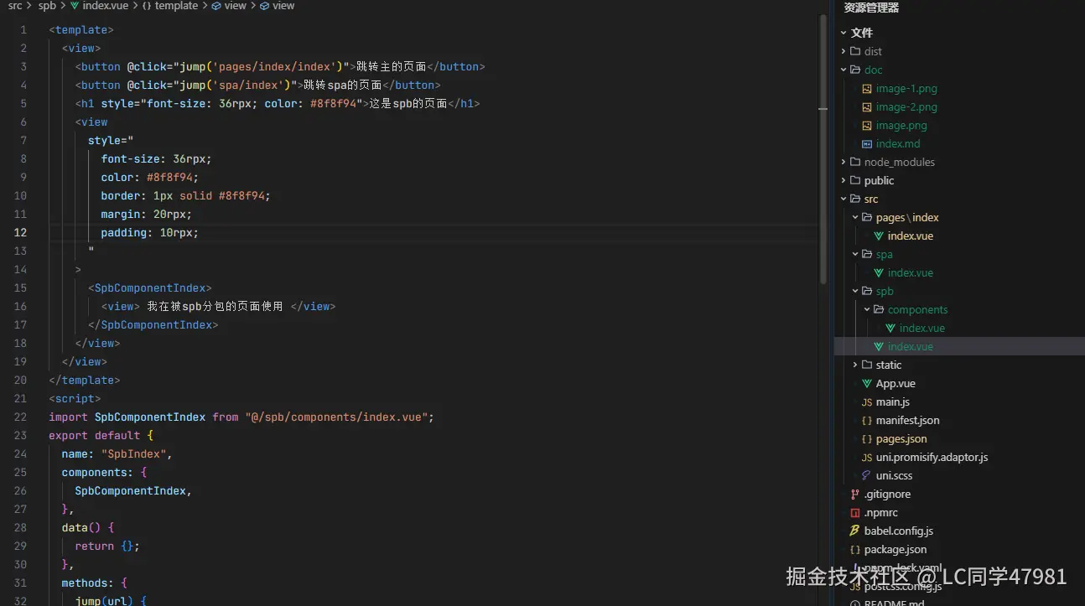This screenshot has width=1085, height=606.
Task: Click the JS icon beside uni.promisify.adaptor.js
Action: point(867,457)
